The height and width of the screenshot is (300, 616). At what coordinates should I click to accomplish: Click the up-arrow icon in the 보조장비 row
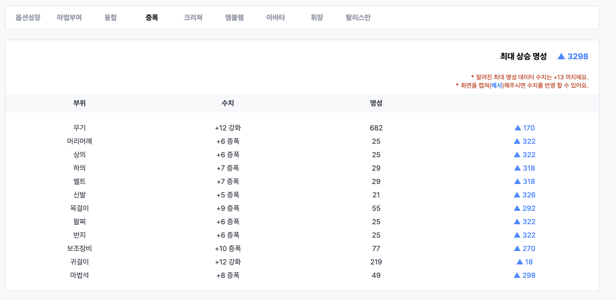(x=517, y=248)
